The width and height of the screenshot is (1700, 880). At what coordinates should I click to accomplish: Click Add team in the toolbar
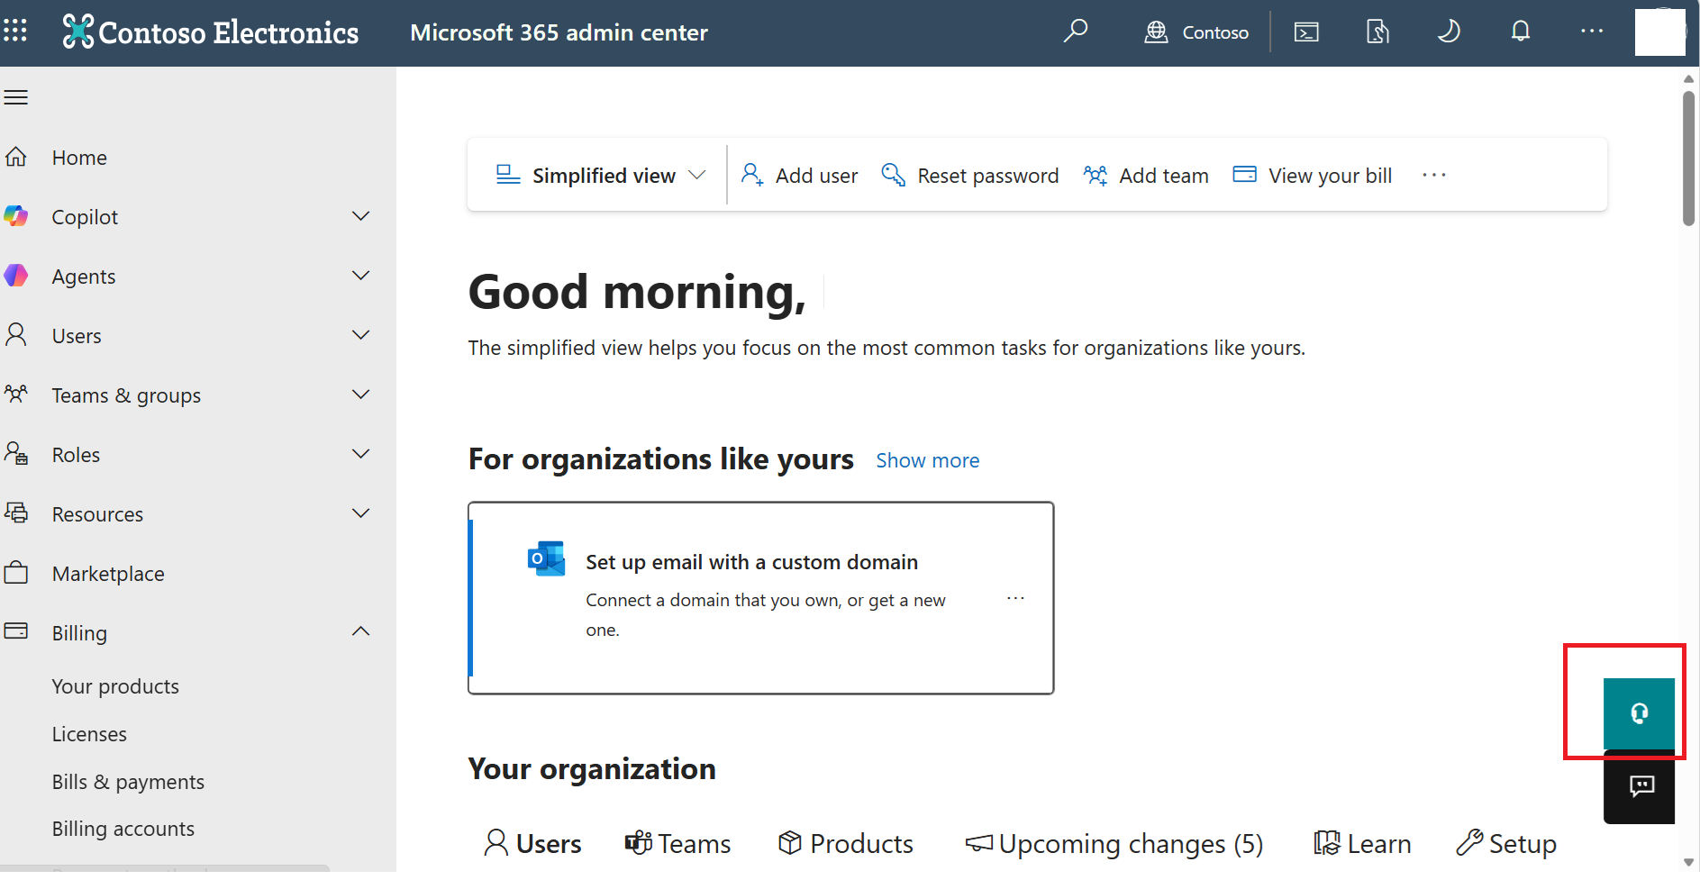pos(1146,175)
